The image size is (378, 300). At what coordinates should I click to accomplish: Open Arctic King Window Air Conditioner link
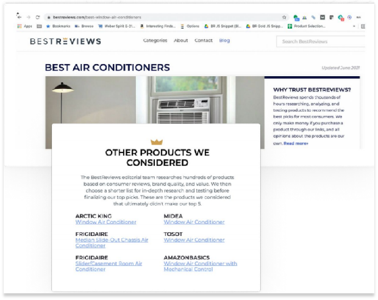[x=105, y=223]
